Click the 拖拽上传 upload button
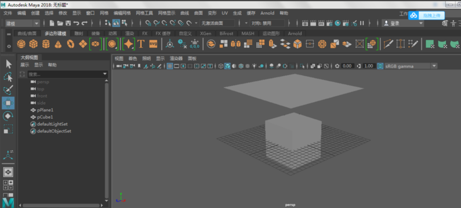The width and height of the screenshot is (461, 208). [x=426, y=15]
